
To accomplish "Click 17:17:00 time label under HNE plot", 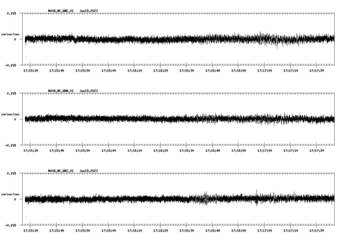I will coord(265,71).
